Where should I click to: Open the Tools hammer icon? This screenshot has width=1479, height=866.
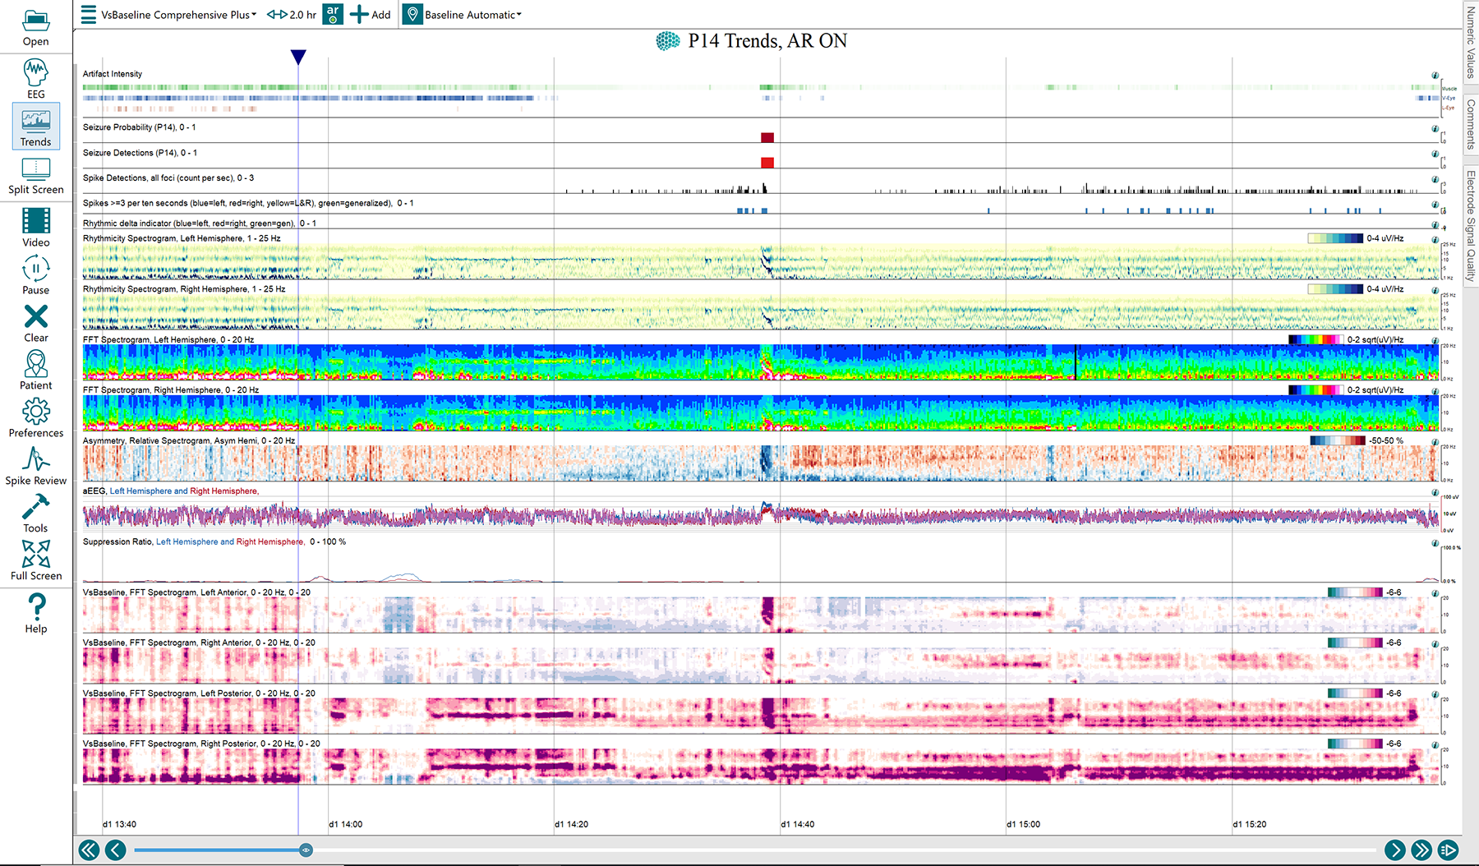point(35,513)
